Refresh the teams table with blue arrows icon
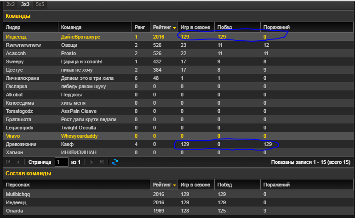This screenshot has height=218, width=355. tap(115, 162)
